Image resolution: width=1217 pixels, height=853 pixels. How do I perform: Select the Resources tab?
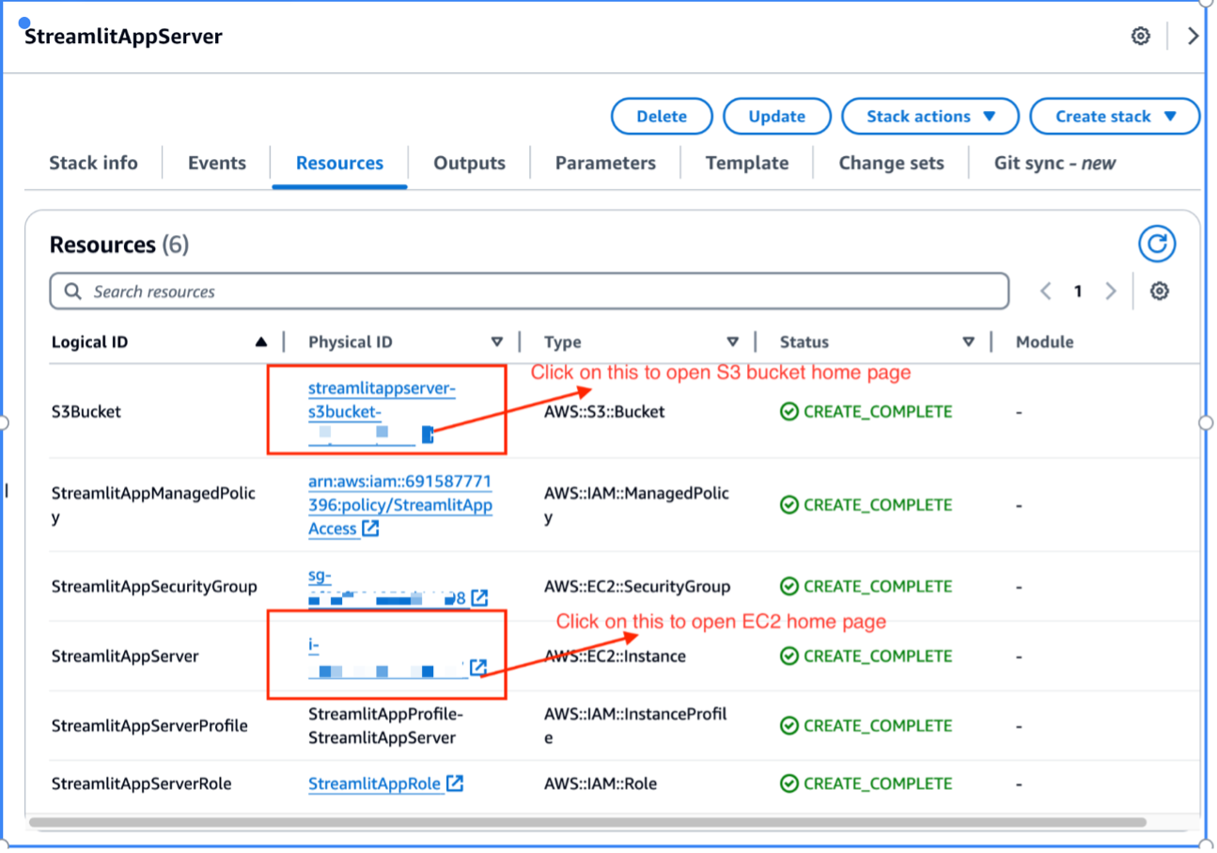tap(339, 163)
